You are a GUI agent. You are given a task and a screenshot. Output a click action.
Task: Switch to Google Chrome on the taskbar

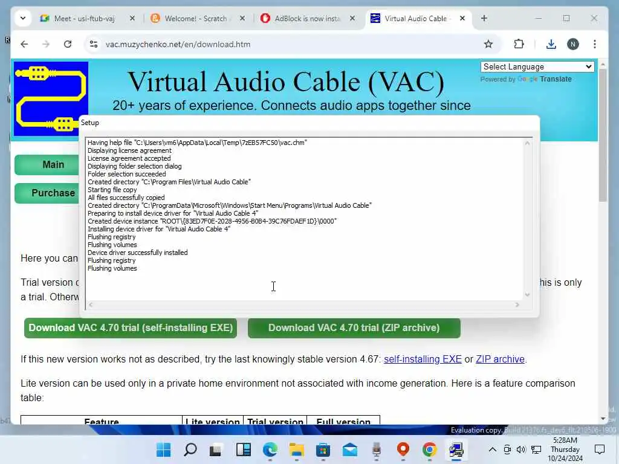pos(430,449)
